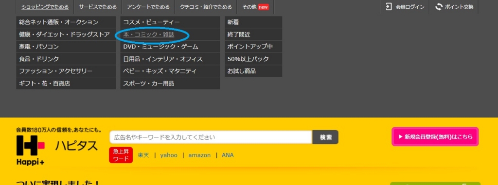Select 本・コミック・雑誌 category

tap(170, 34)
